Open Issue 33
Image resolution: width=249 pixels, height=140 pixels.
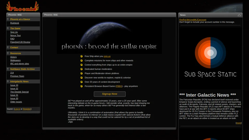14,85
